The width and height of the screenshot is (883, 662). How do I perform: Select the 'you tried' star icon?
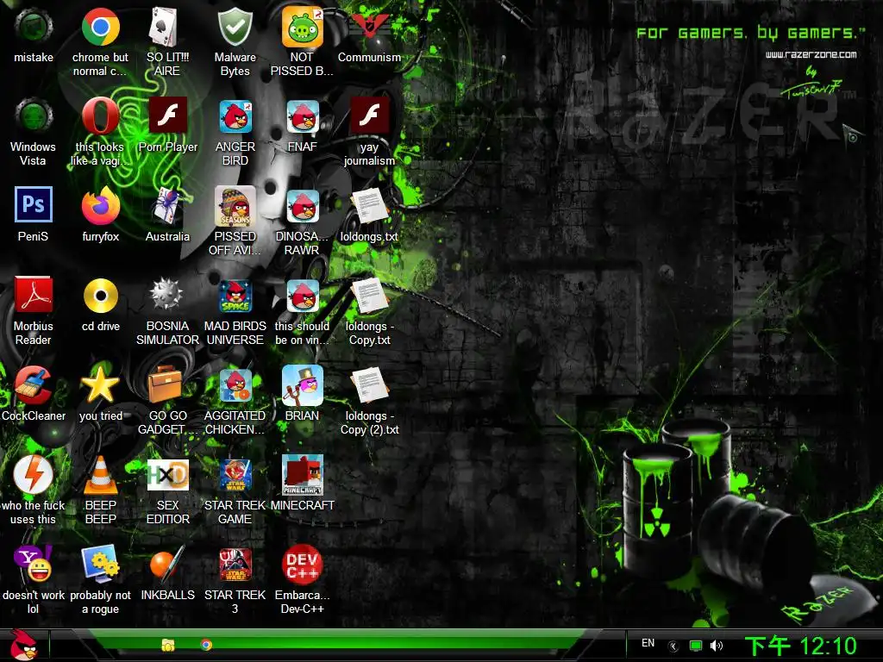coord(100,384)
